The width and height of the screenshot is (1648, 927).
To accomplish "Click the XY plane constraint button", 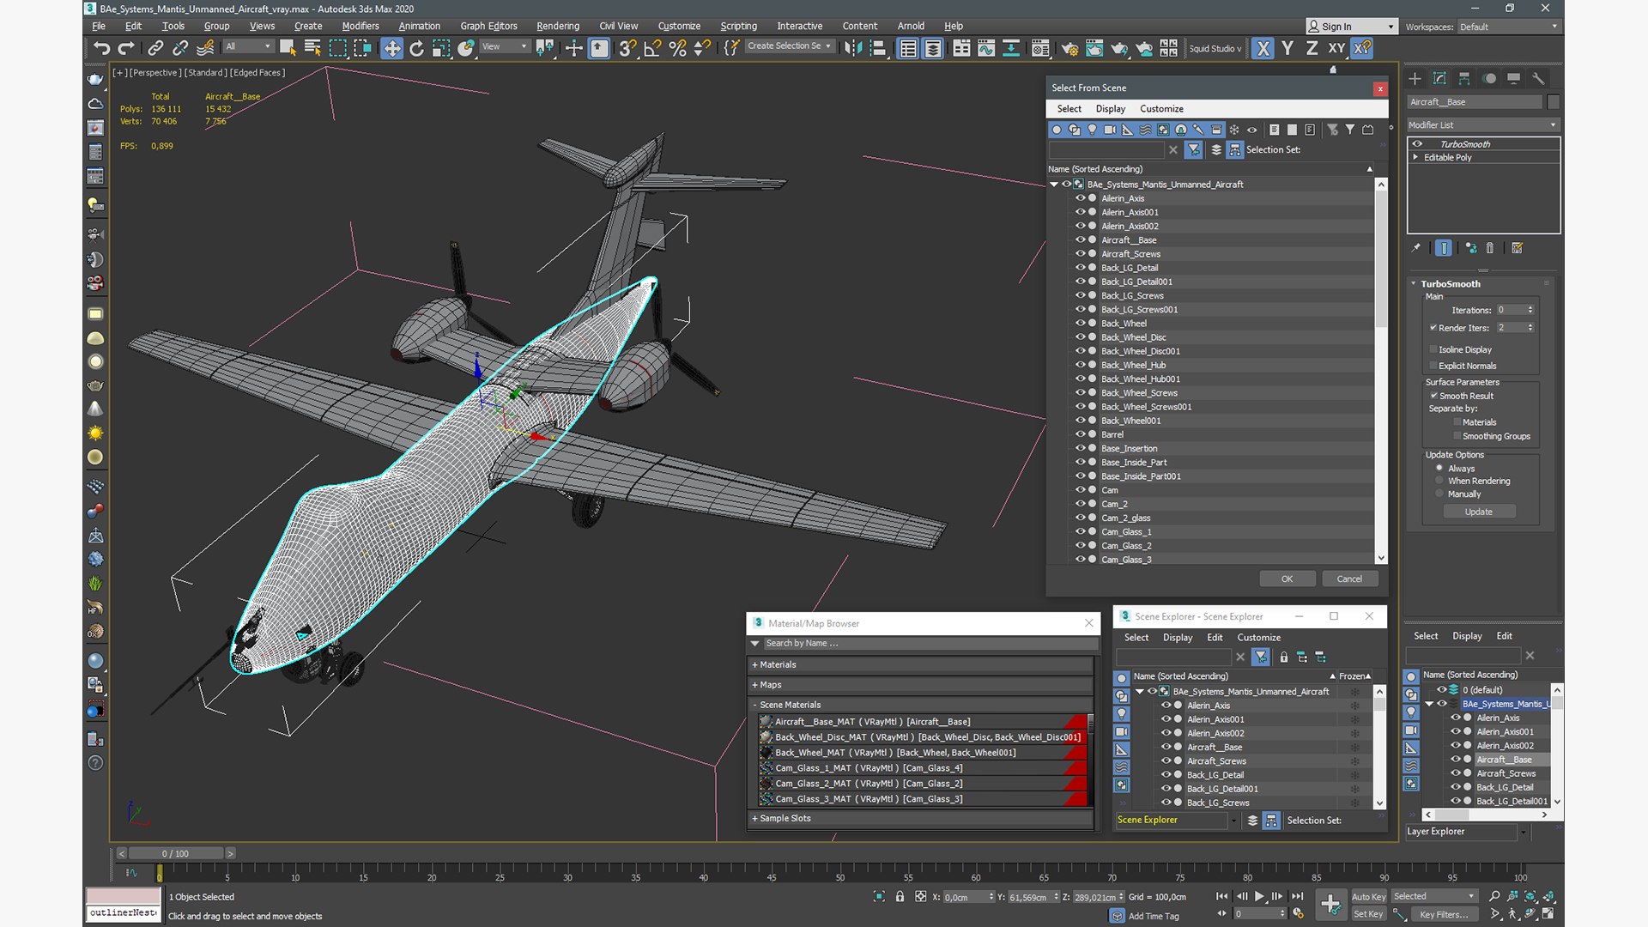I will coord(1336,49).
